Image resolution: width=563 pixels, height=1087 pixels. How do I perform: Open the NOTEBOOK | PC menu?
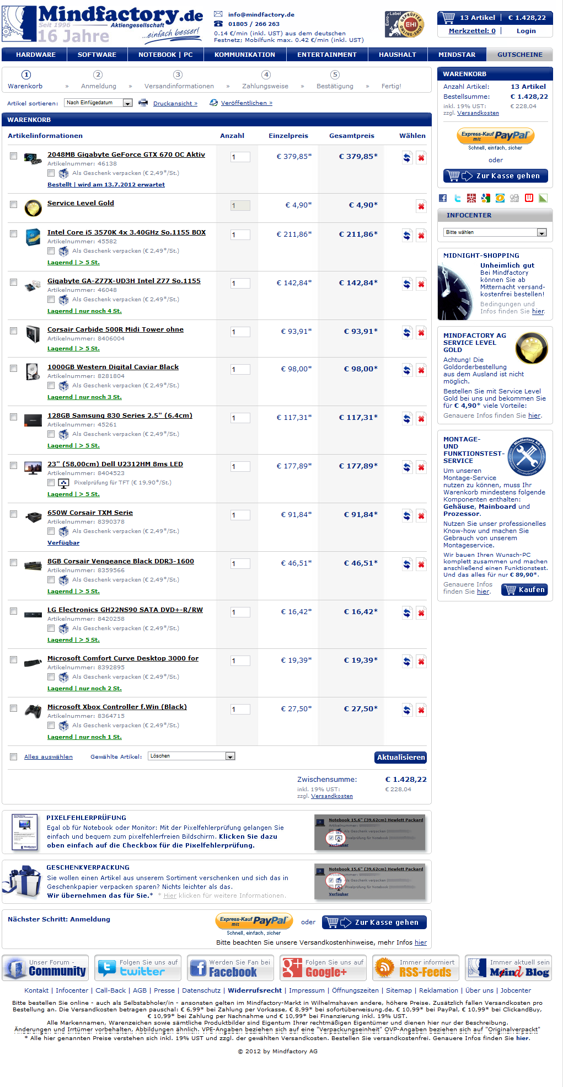click(165, 55)
